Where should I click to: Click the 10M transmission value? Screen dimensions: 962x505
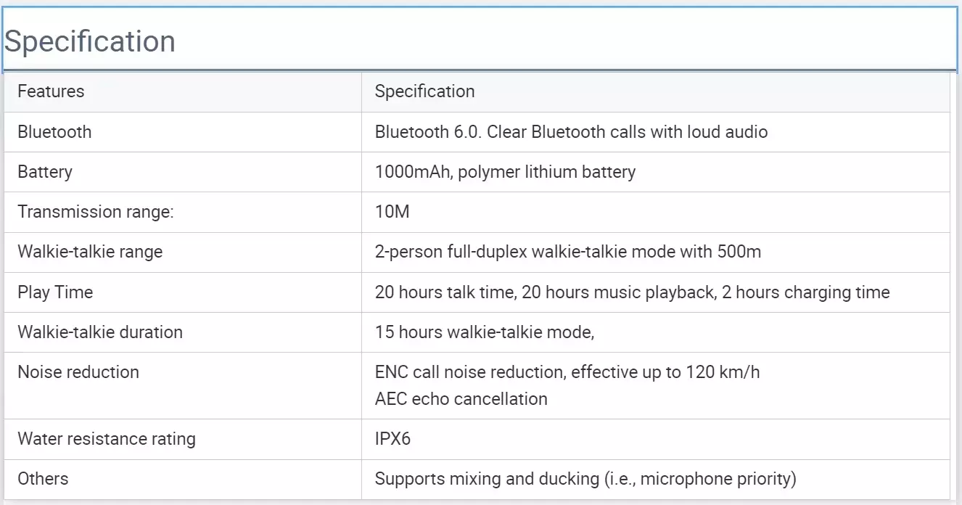392,212
